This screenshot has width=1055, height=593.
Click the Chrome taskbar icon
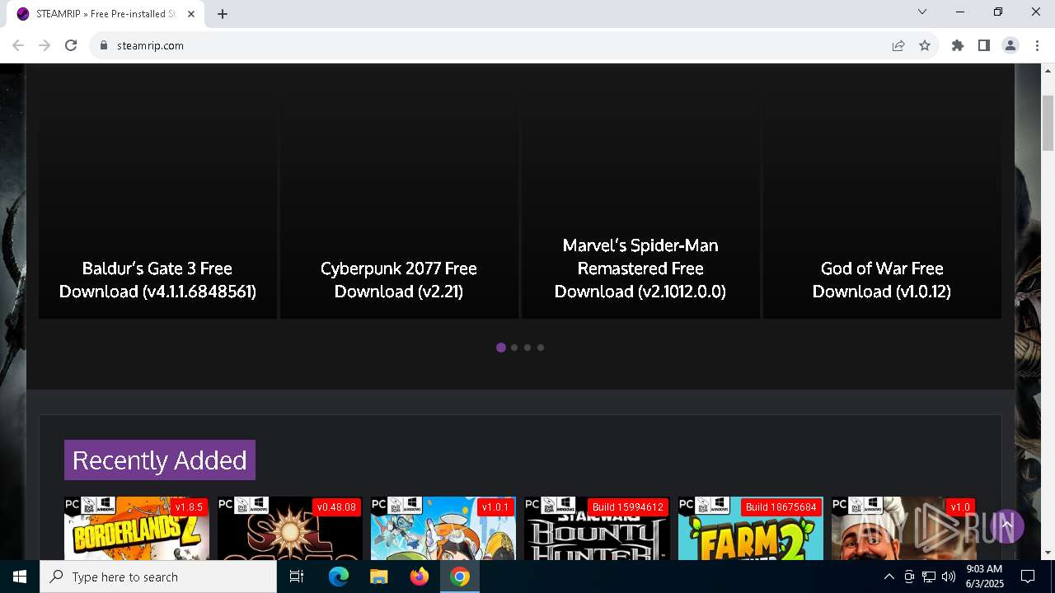[x=460, y=577]
